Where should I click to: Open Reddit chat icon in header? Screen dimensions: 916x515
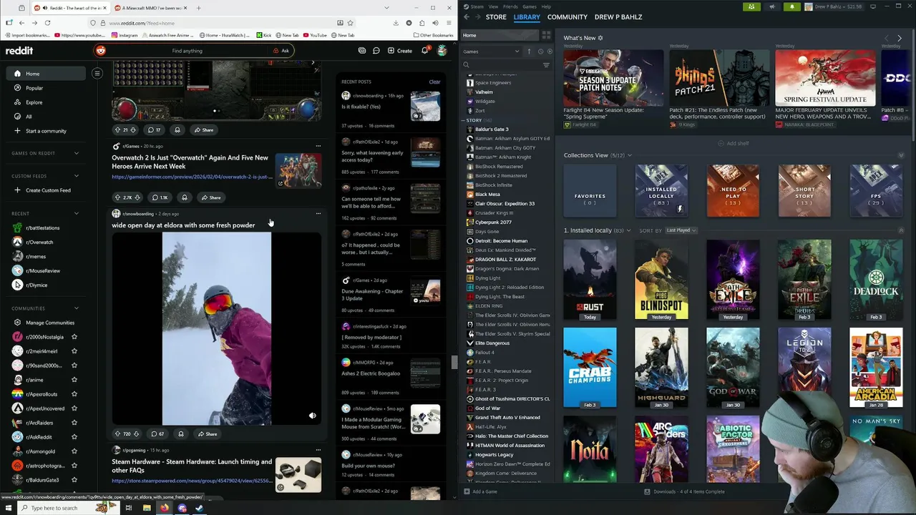pos(376,51)
